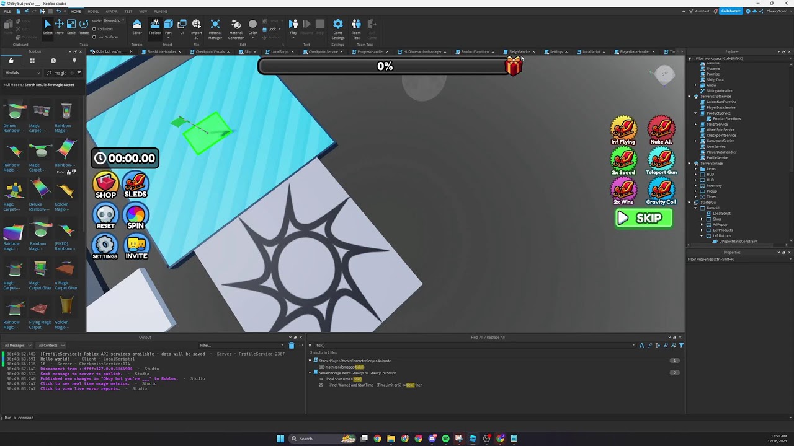The width and height of the screenshot is (794, 446).
Task: Click the 2x Wins icon
Action: pyautogui.click(x=623, y=191)
